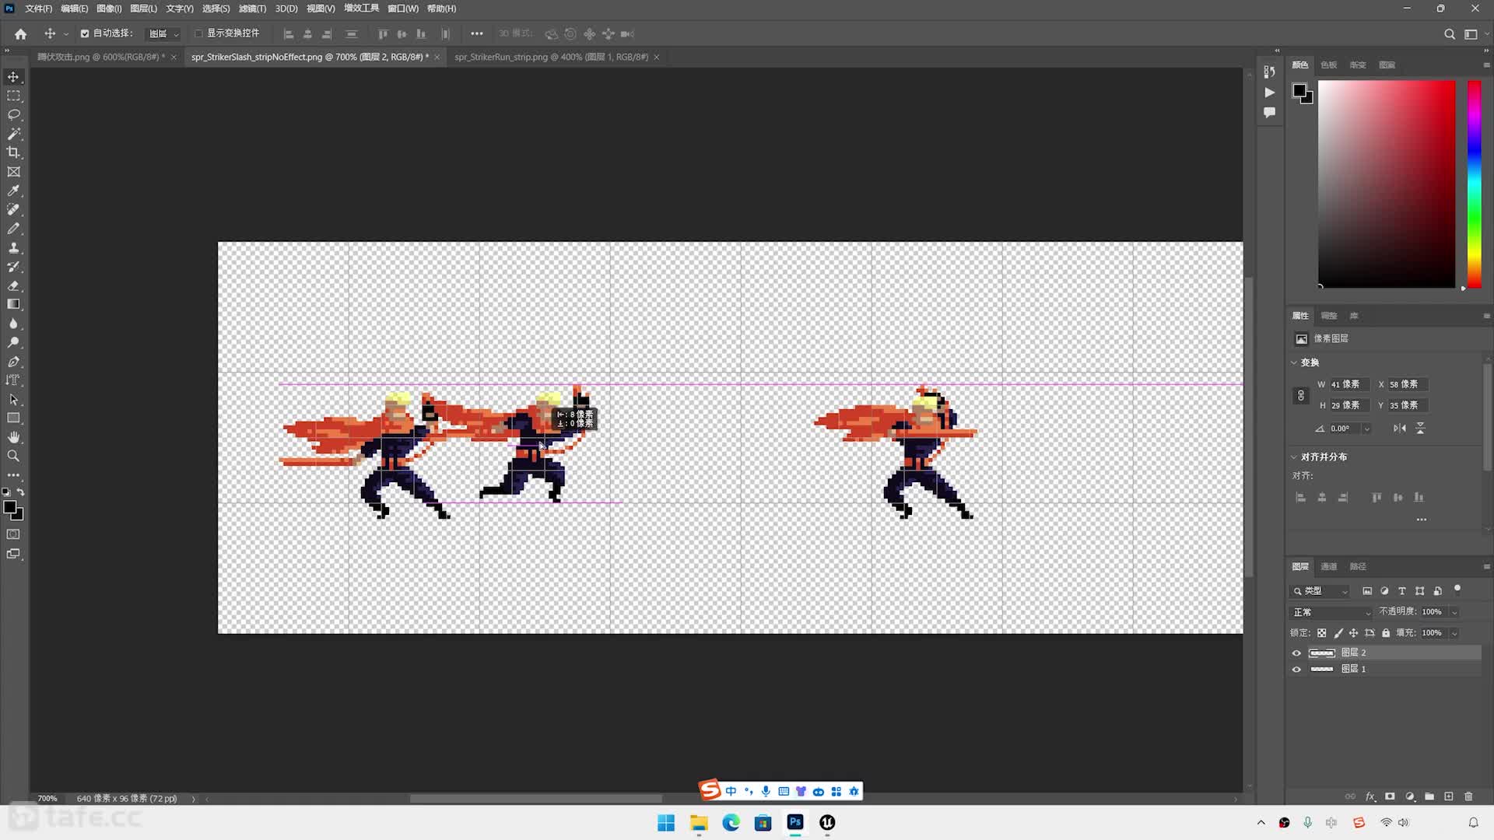Select the Crop tool
Screen dimensions: 1494x840
[x=13, y=152]
